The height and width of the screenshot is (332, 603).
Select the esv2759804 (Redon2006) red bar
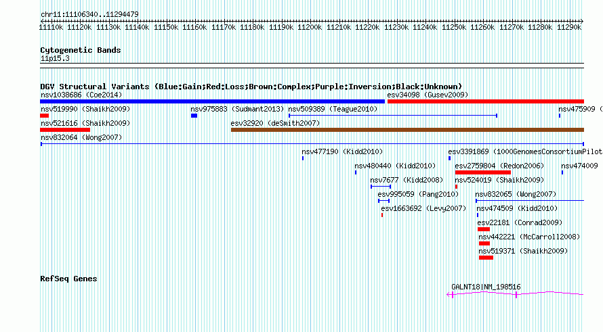coord(482,172)
